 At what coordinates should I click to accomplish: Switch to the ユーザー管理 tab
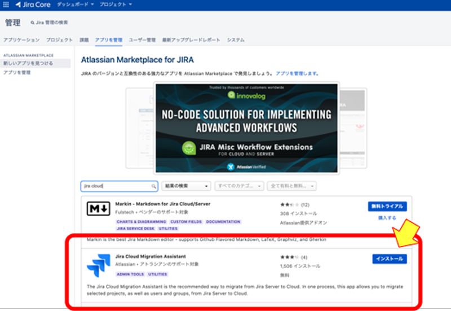coord(142,40)
